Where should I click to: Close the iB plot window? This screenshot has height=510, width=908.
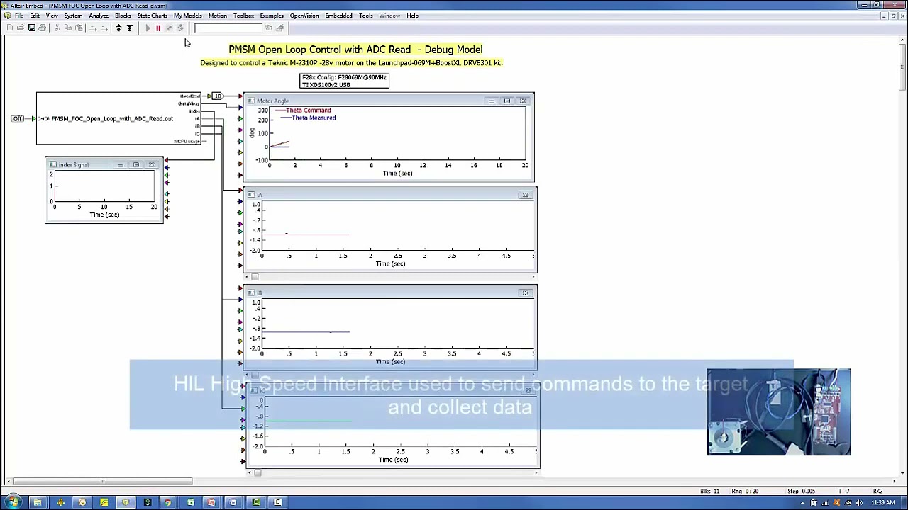click(526, 293)
